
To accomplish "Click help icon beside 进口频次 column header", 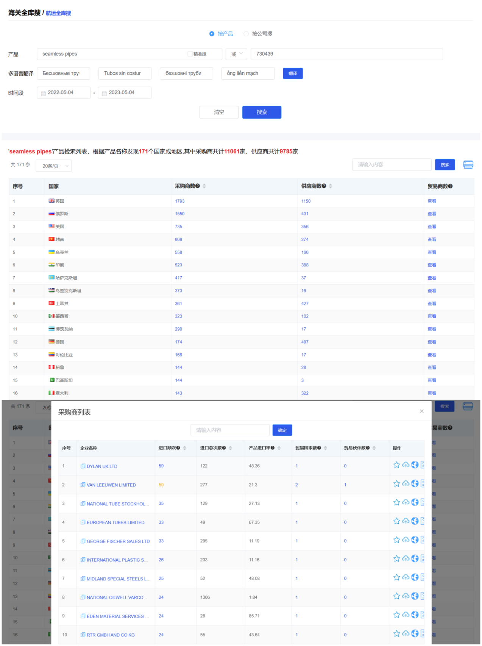I will pos(178,448).
